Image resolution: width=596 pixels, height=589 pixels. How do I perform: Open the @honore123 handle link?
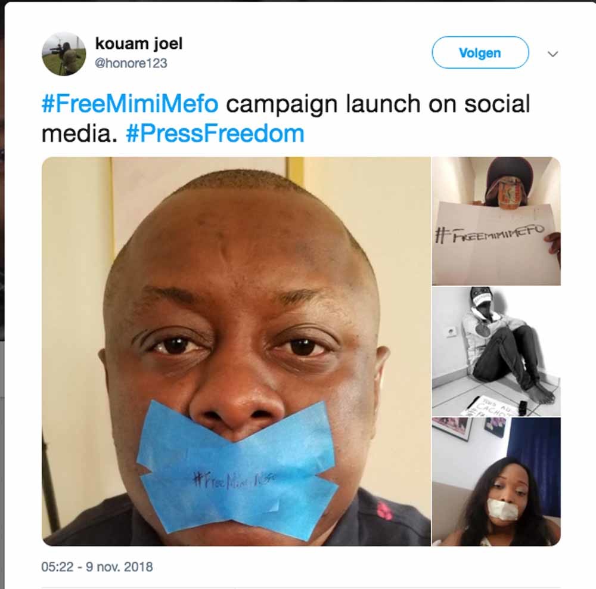[131, 63]
